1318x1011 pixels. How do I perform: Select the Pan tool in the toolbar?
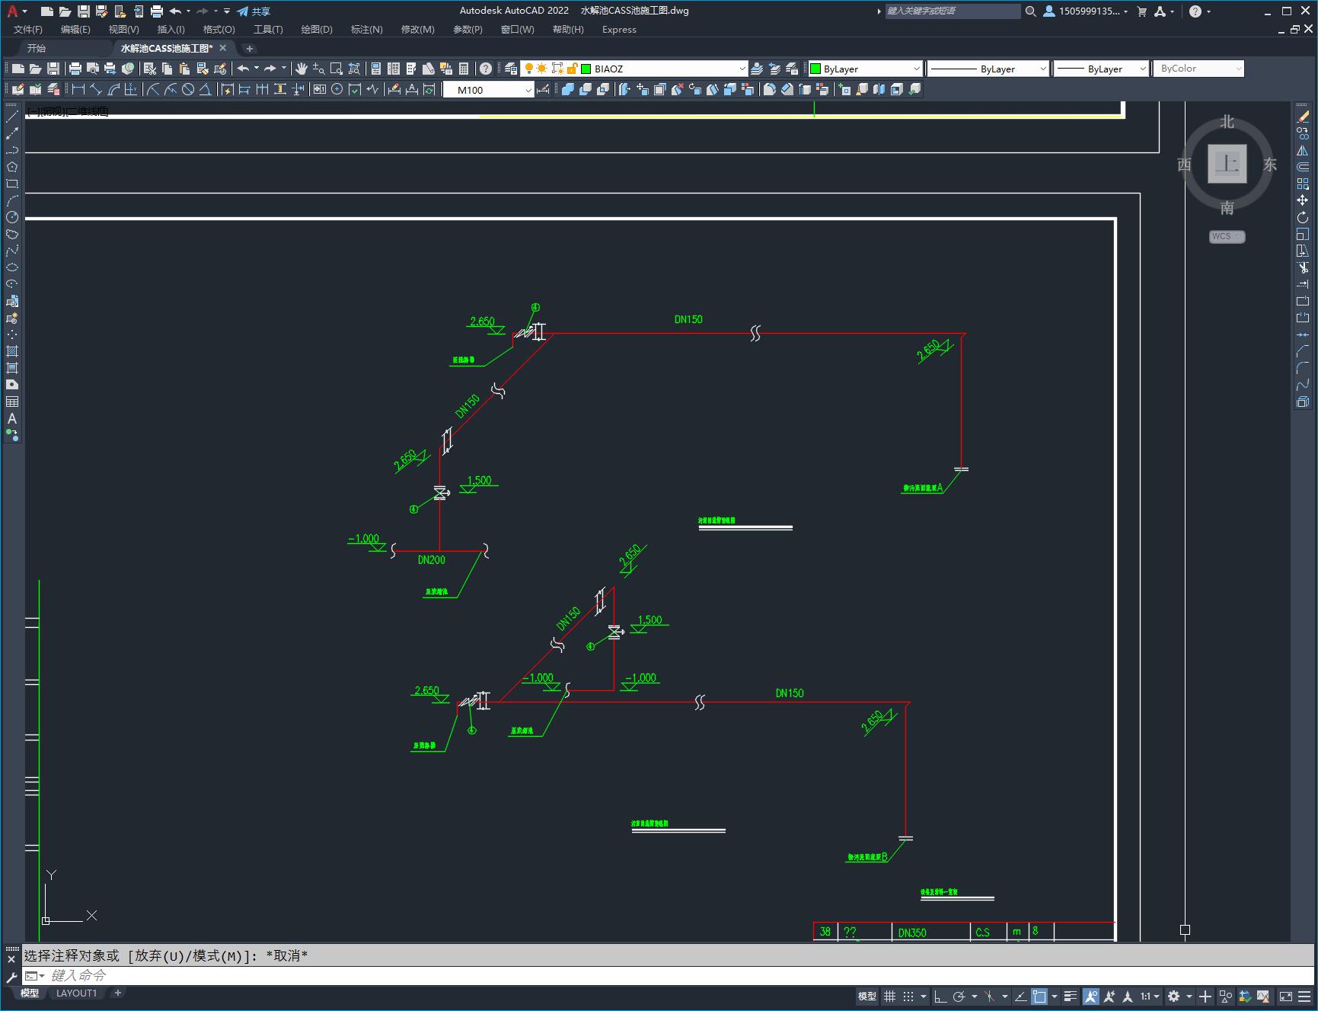[302, 70]
